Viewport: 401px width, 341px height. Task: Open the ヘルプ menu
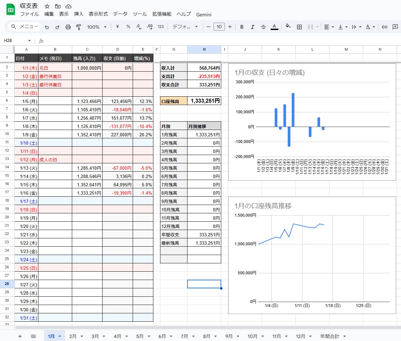click(x=184, y=14)
